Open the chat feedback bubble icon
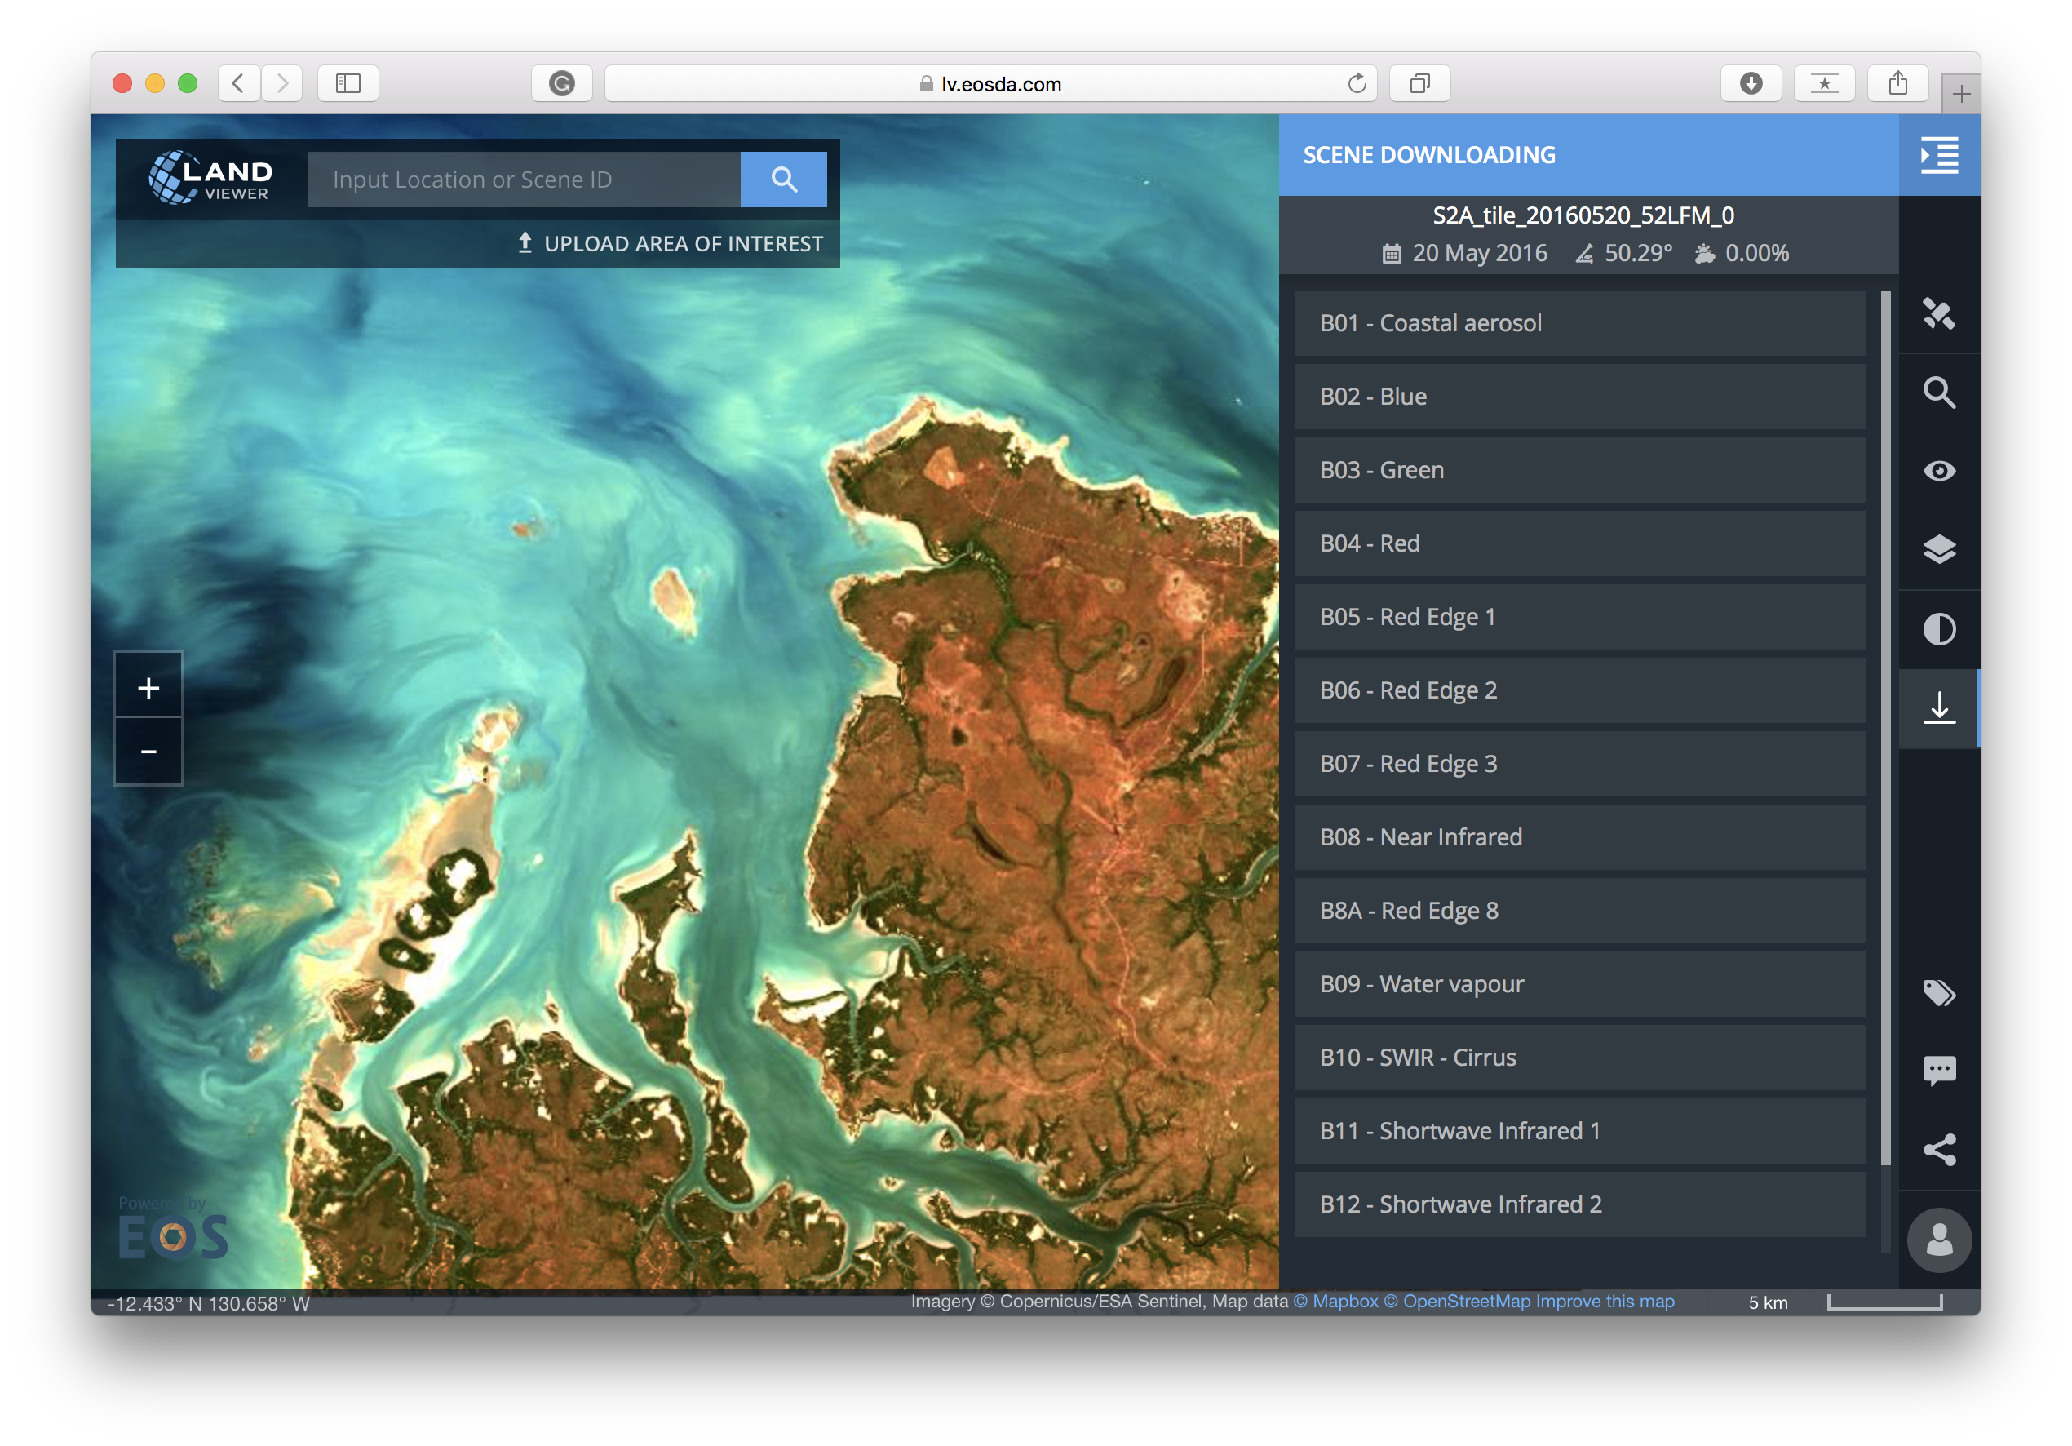The width and height of the screenshot is (2072, 1446). (1938, 1071)
